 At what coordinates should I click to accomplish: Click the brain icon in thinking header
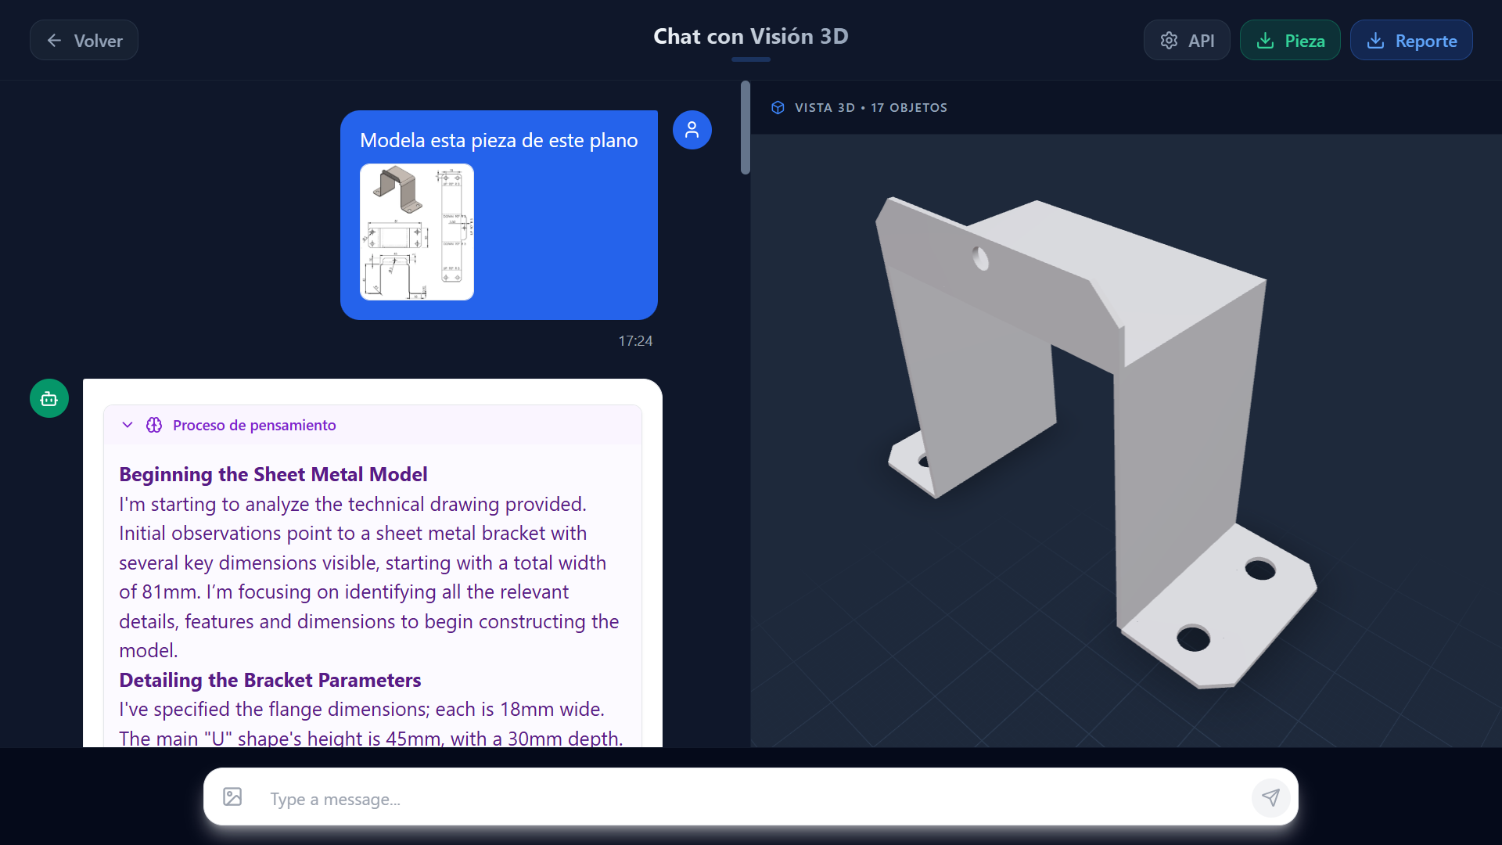tap(154, 425)
